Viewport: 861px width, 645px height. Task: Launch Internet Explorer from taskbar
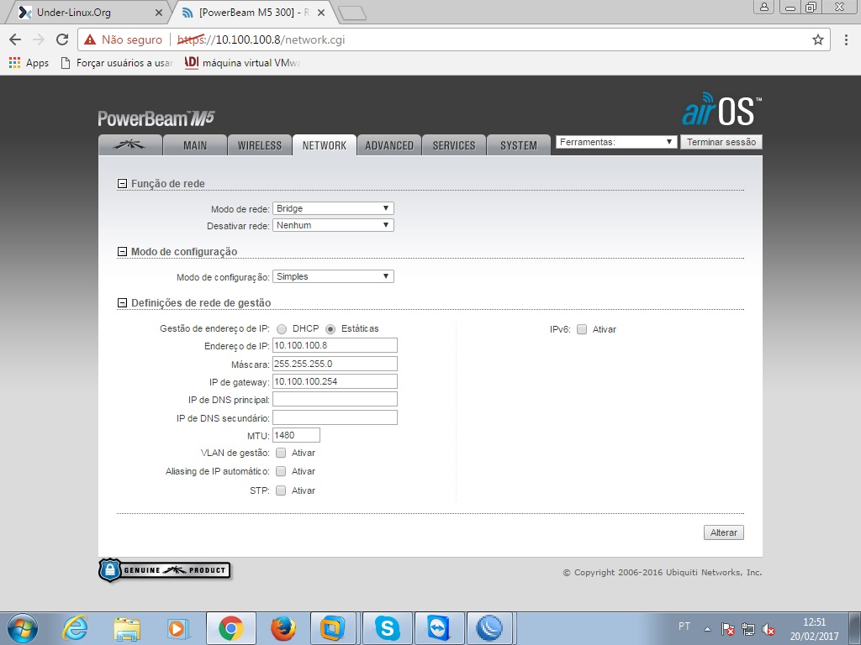tap(75, 628)
